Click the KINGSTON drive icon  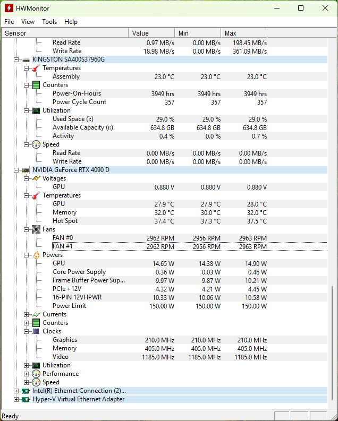coord(26,59)
